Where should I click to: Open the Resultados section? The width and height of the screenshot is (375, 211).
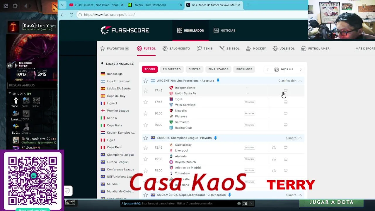pos(190,30)
